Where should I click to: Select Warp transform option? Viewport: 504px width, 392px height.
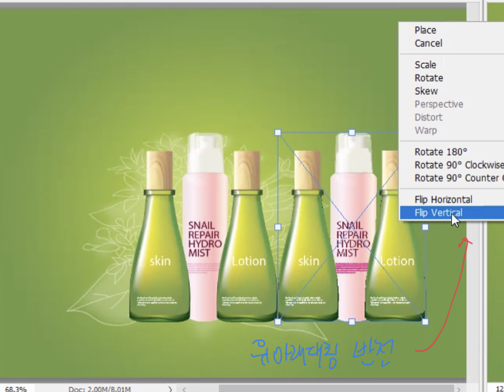451,130
